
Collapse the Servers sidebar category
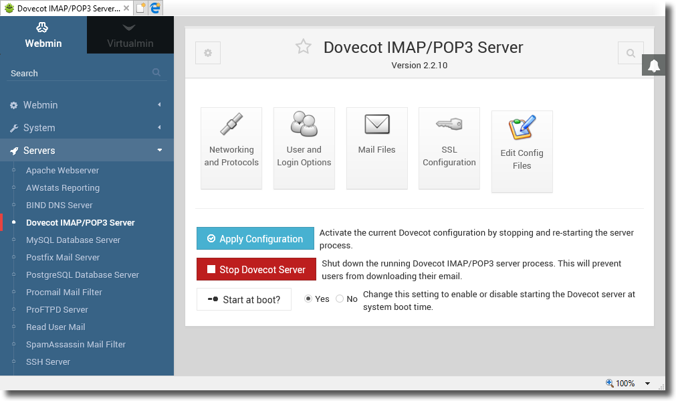pyautogui.click(x=87, y=150)
